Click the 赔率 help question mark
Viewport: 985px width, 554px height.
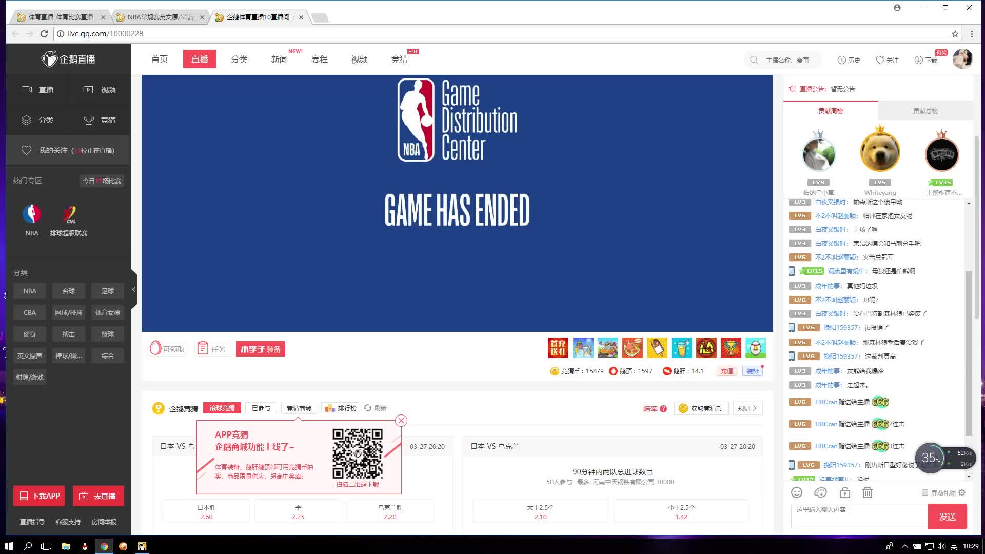pos(663,409)
